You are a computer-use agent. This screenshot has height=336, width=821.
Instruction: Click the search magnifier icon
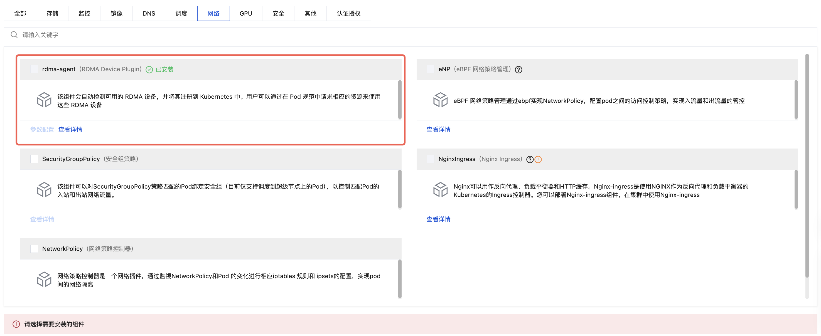click(14, 35)
